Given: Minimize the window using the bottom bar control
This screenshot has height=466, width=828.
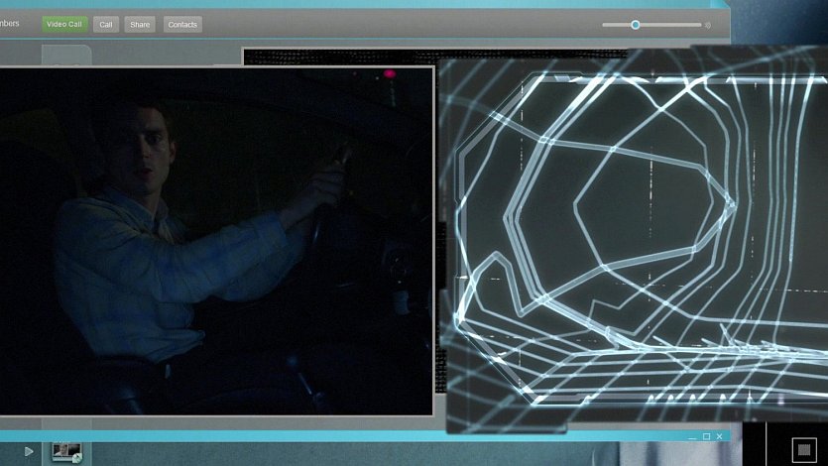Looking at the screenshot, I should pyautogui.click(x=692, y=436).
